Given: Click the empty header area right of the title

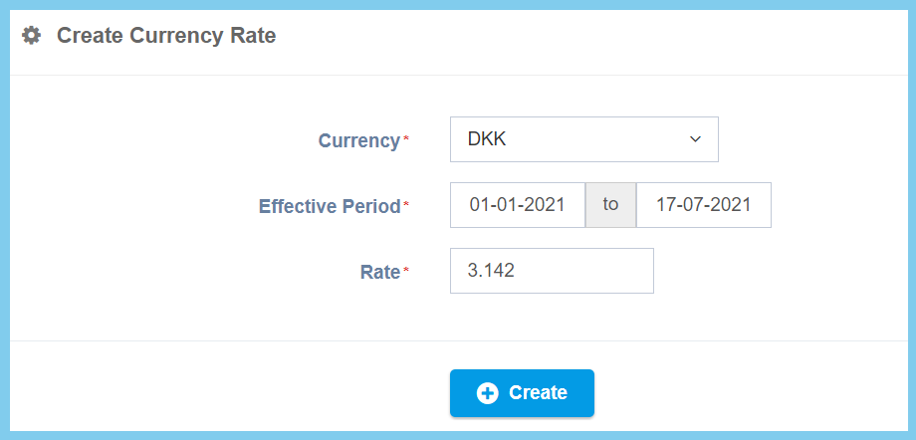Looking at the screenshot, I should point(597,36).
